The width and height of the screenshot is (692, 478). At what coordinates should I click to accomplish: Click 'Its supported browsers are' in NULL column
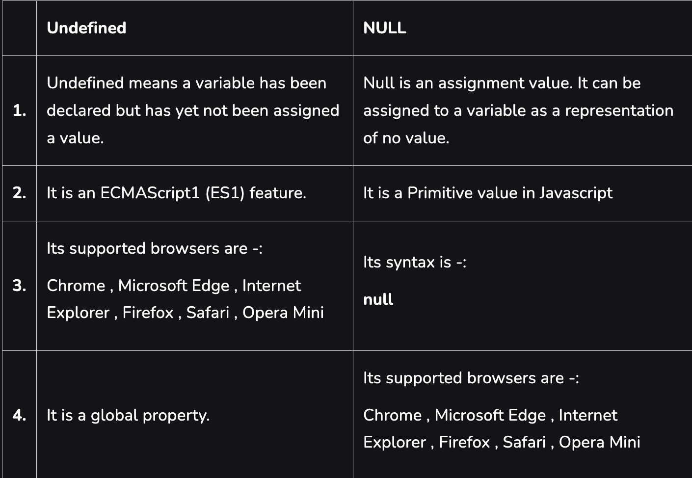(x=471, y=378)
